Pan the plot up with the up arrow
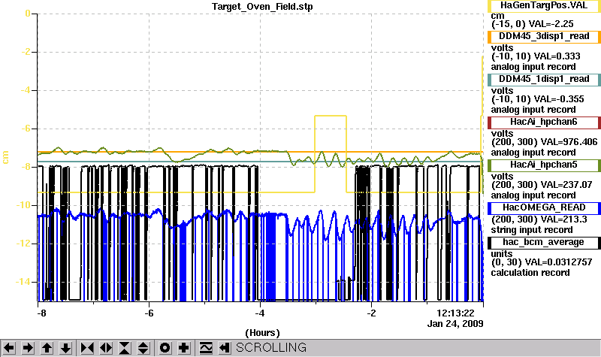The image size is (601, 357). point(47,348)
